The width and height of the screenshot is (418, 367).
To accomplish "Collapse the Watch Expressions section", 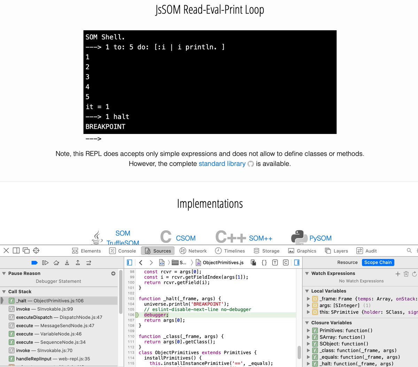I will coord(307,273).
